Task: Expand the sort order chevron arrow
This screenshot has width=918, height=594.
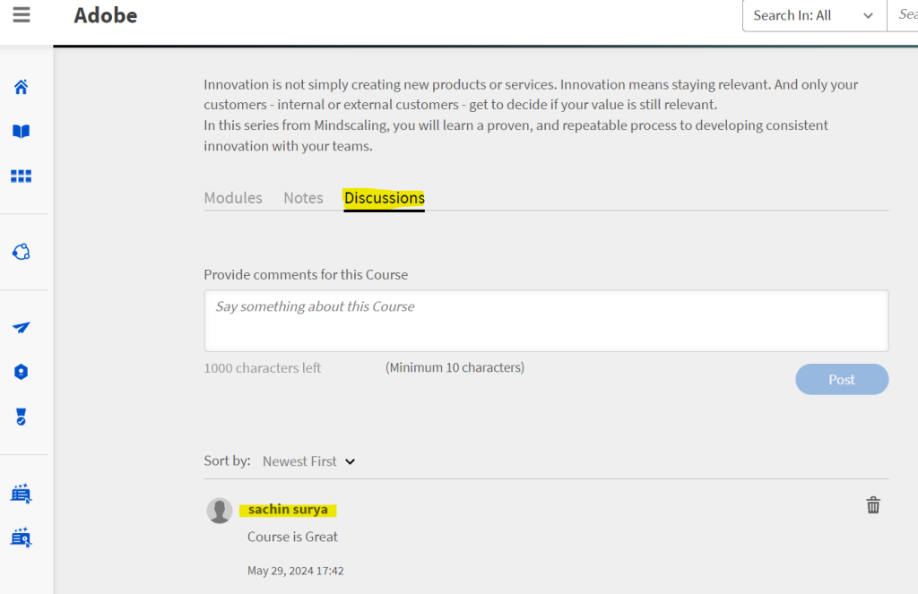Action: click(350, 461)
